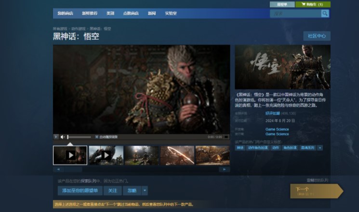Click the 忽略 ignore button
This screenshot has height=212, width=359.
[x=132, y=190]
